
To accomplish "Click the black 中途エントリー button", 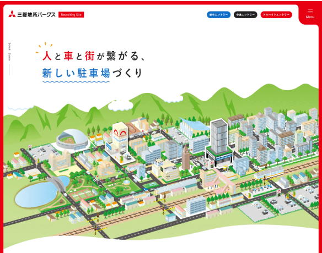I will click(x=245, y=15).
